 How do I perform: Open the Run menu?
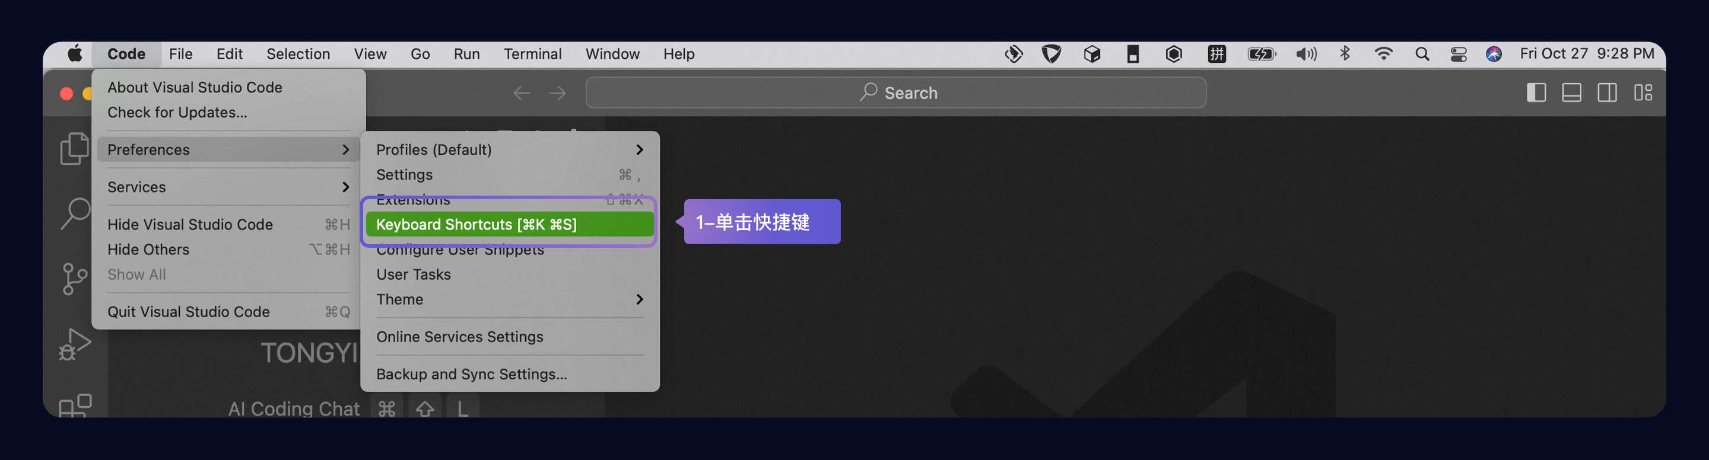[466, 54]
